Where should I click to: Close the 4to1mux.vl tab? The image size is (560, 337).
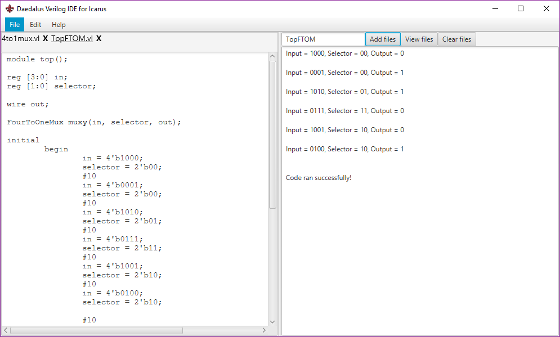[46, 39]
